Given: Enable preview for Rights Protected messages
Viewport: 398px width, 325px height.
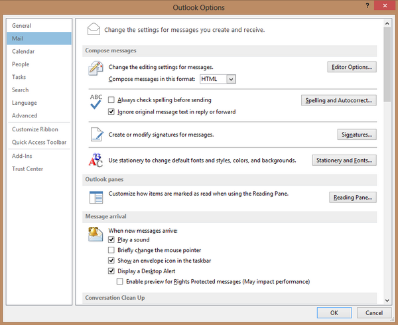Looking at the screenshot, I should click(120, 281).
